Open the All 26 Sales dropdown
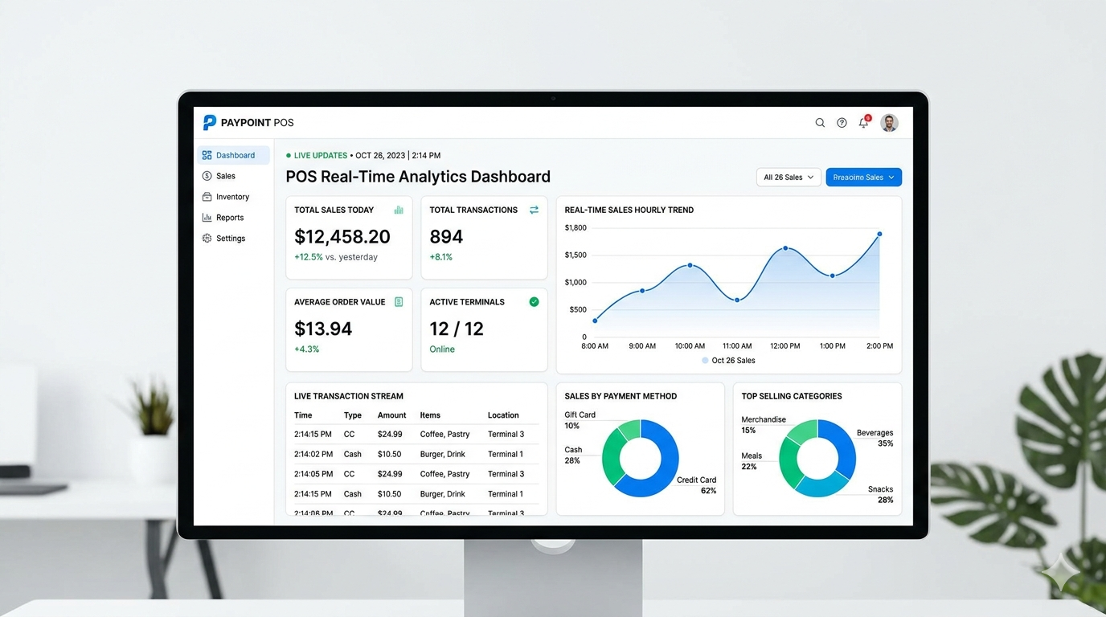The height and width of the screenshot is (617, 1106). [788, 177]
